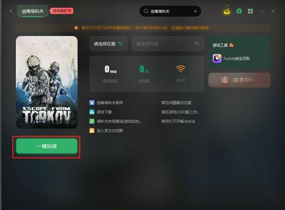Click the 游戏下载 download icon
The image size is (285, 210).
point(92,112)
